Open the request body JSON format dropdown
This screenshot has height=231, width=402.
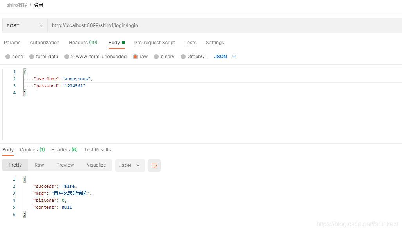pyautogui.click(x=225, y=57)
